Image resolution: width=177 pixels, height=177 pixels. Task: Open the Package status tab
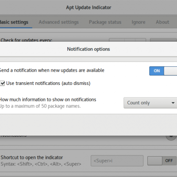pos(105,22)
